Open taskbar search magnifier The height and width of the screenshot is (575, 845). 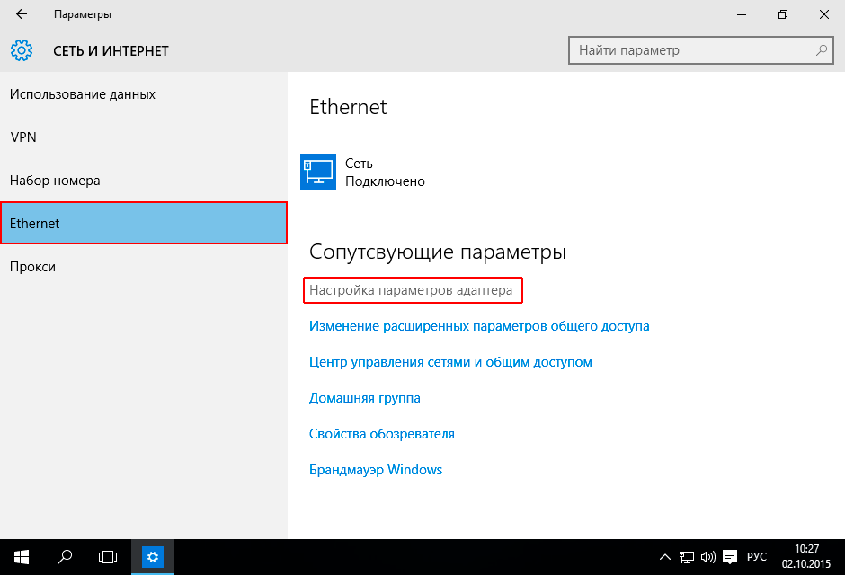click(x=65, y=557)
